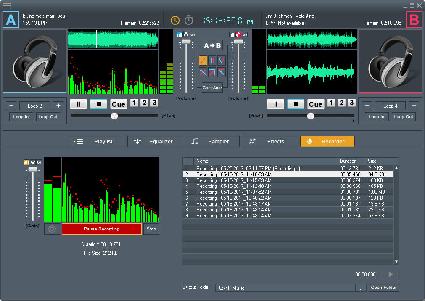Switch to the Equalizer tab
425x301 pixels.
(154, 141)
